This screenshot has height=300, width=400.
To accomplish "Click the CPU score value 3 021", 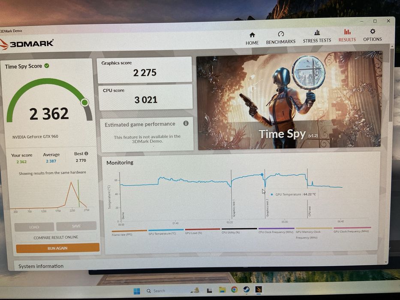I will pyautogui.click(x=146, y=100).
